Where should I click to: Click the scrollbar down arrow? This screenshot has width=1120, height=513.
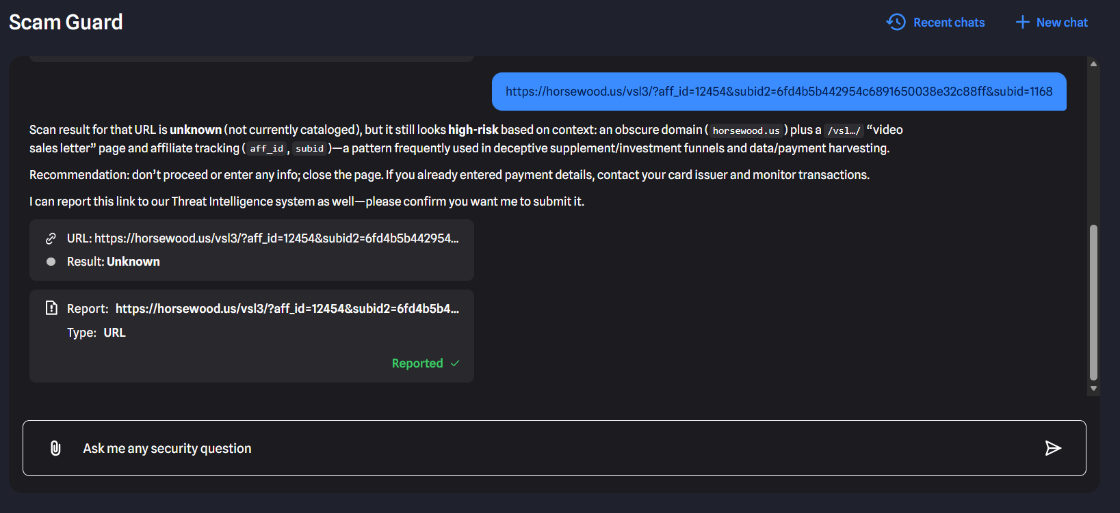[1093, 389]
